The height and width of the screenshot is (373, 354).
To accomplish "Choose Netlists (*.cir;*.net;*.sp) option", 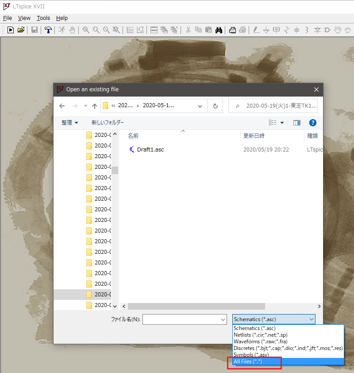I will (288, 335).
